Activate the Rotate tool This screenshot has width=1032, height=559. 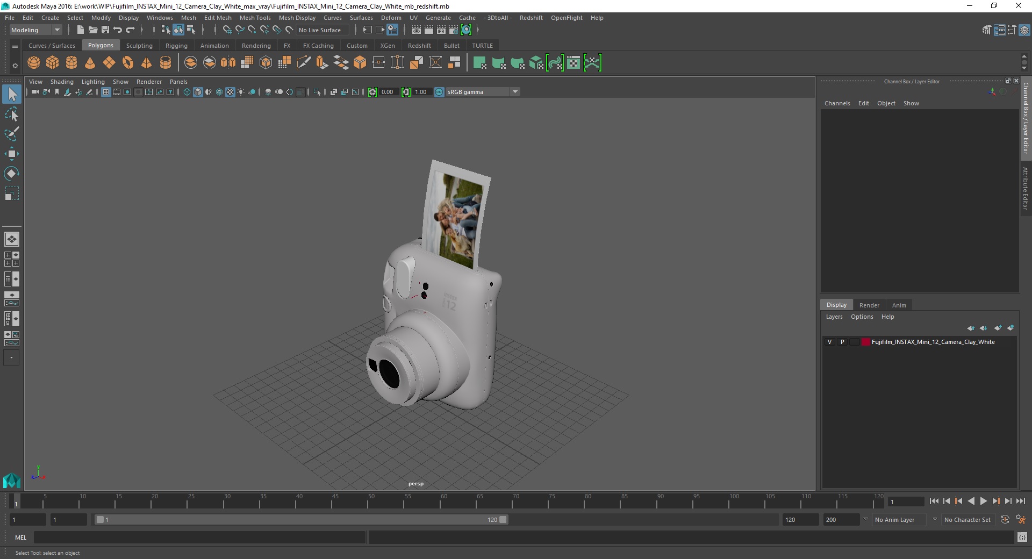12,174
